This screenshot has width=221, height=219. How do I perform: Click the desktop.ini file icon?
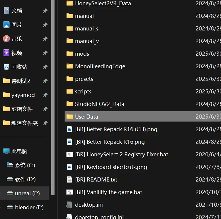69,205
